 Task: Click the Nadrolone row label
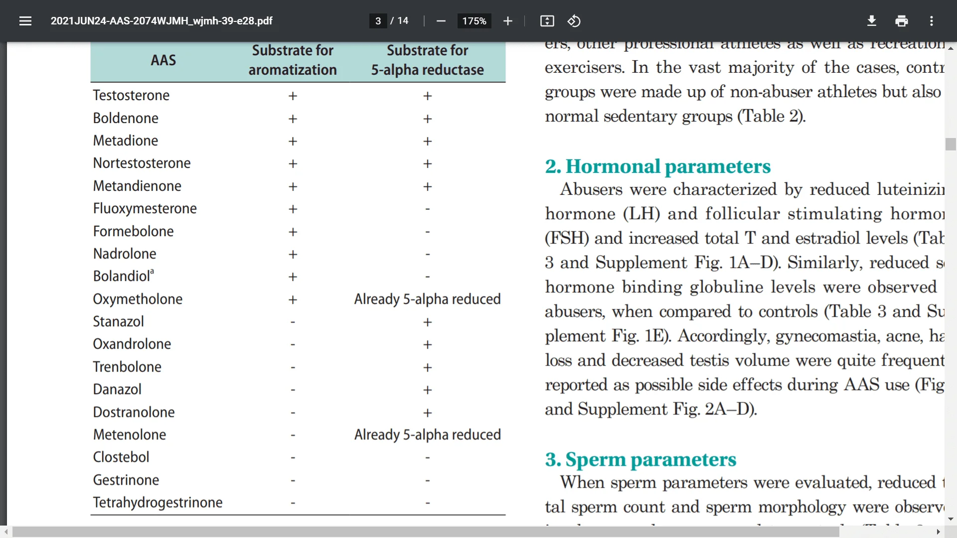(x=125, y=254)
